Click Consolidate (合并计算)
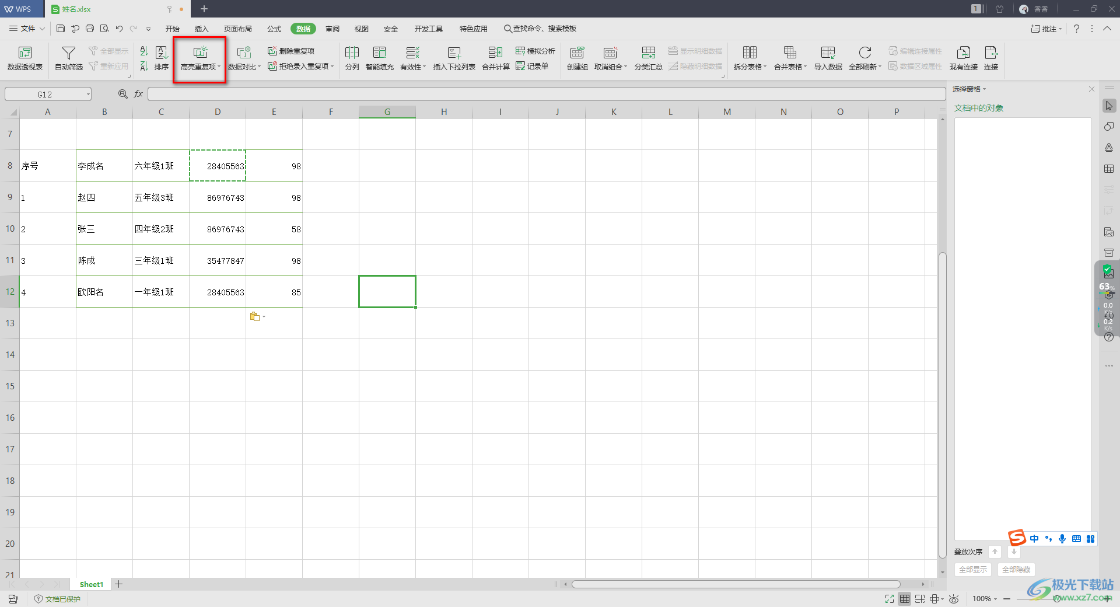The height and width of the screenshot is (607, 1120). (x=496, y=58)
